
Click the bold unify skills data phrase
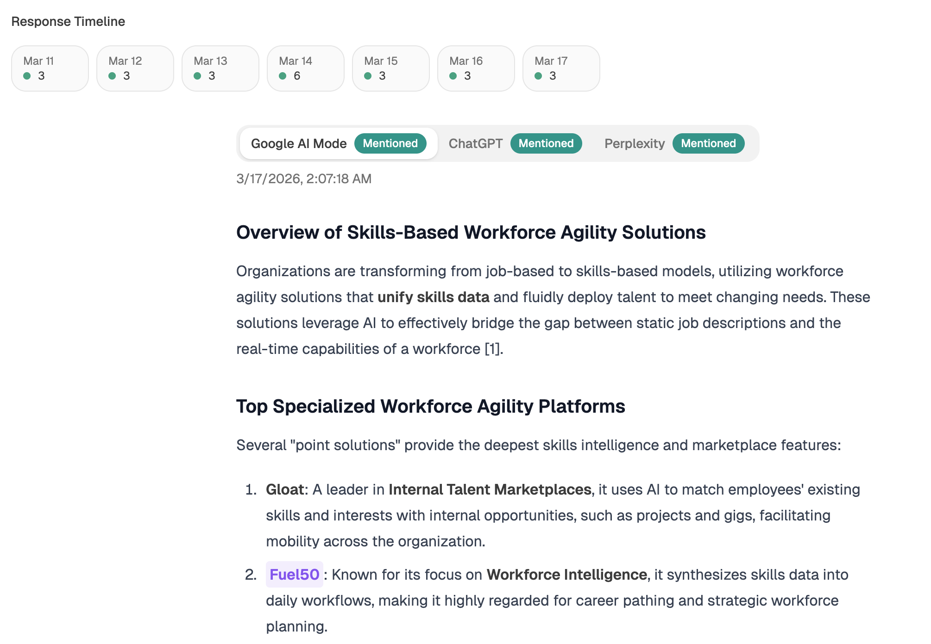[433, 297]
